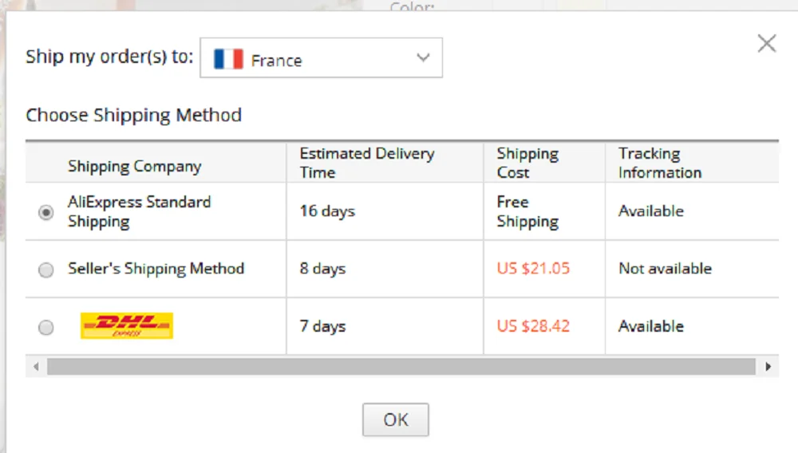Screen dimensions: 798x453
Task: Click the US $21.05 shipping cost
Action: pyautogui.click(x=533, y=269)
